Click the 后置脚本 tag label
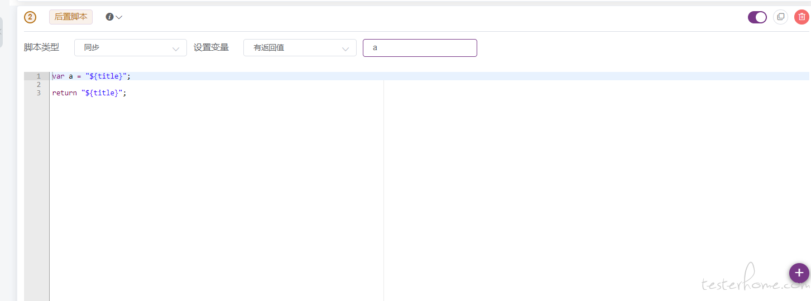 (71, 17)
